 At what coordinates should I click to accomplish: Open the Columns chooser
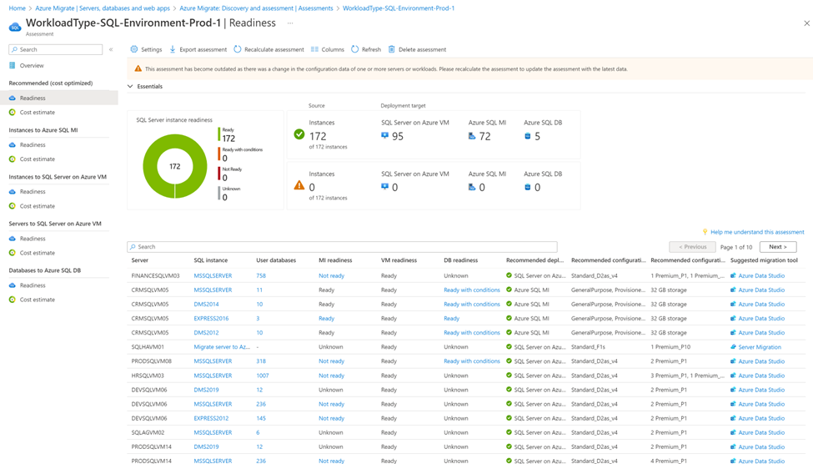pos(327,49)
